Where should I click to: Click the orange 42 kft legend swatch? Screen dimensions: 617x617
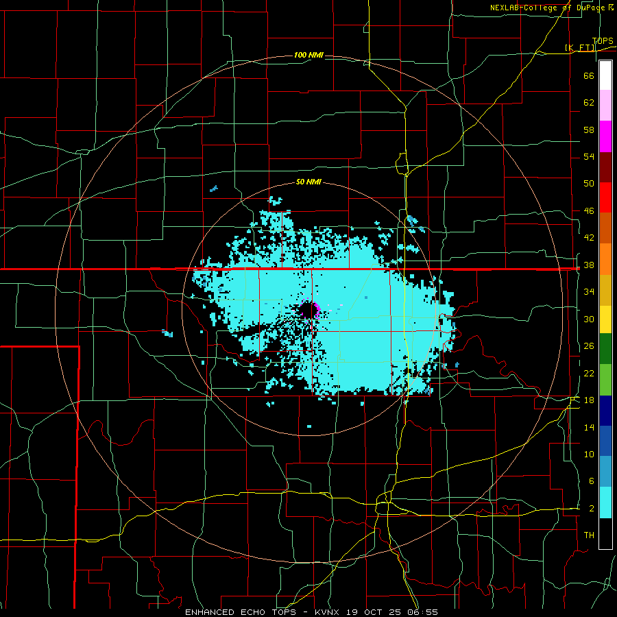(605, 259)
